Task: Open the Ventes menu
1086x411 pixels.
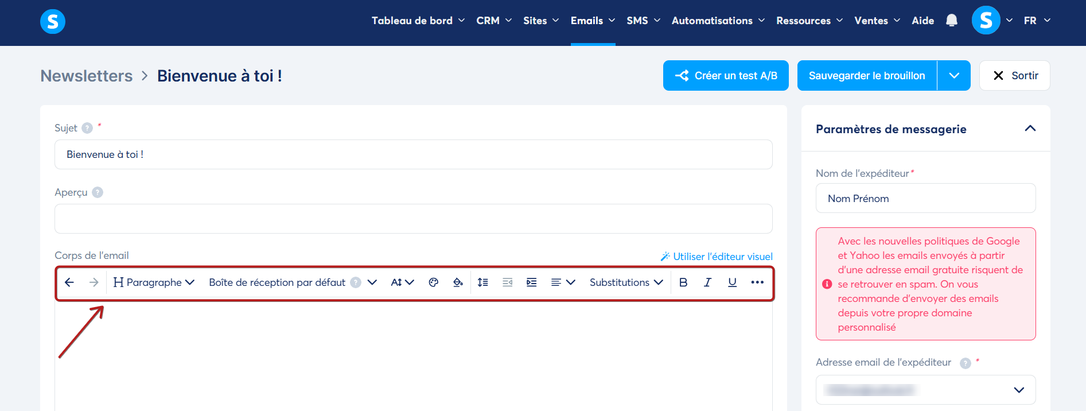Action: (877, 21)
